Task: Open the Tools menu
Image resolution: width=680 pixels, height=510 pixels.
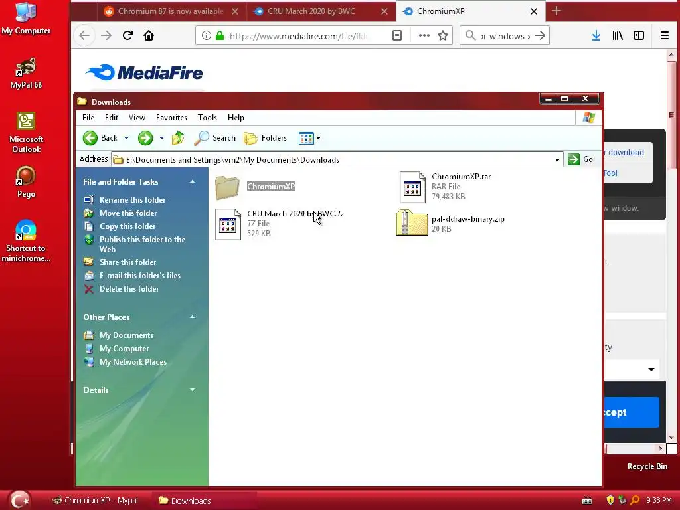Action: pos(207,118)
